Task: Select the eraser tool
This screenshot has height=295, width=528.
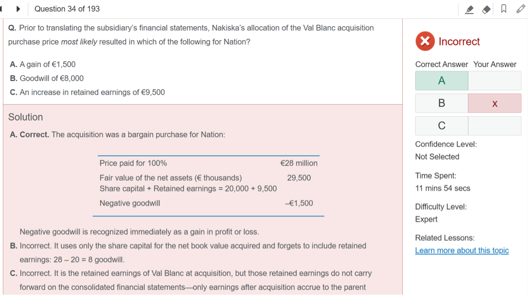Action: click(486, 9)
